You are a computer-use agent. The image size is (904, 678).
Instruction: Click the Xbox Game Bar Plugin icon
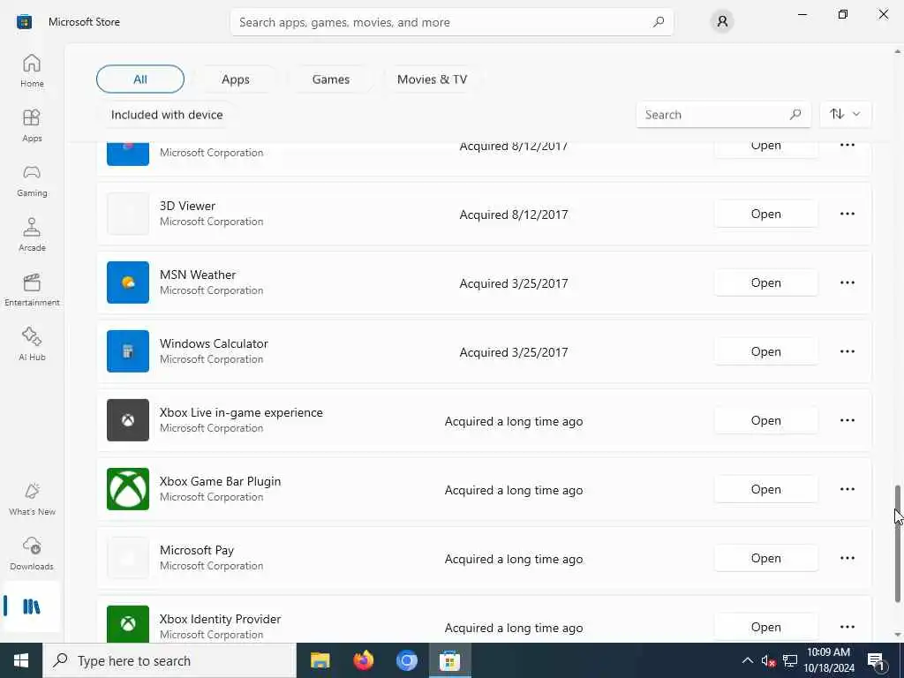(128, 489)
